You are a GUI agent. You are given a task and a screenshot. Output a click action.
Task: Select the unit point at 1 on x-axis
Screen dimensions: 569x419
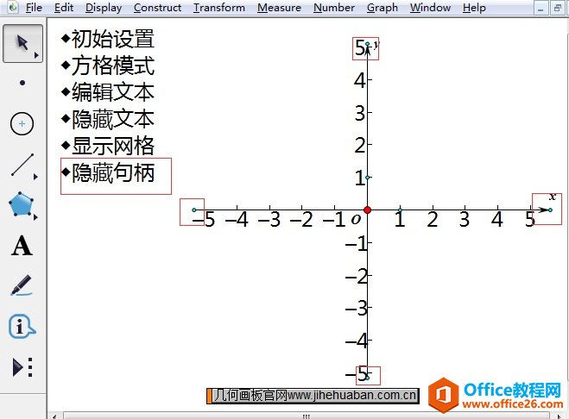[x=400, y=209]
